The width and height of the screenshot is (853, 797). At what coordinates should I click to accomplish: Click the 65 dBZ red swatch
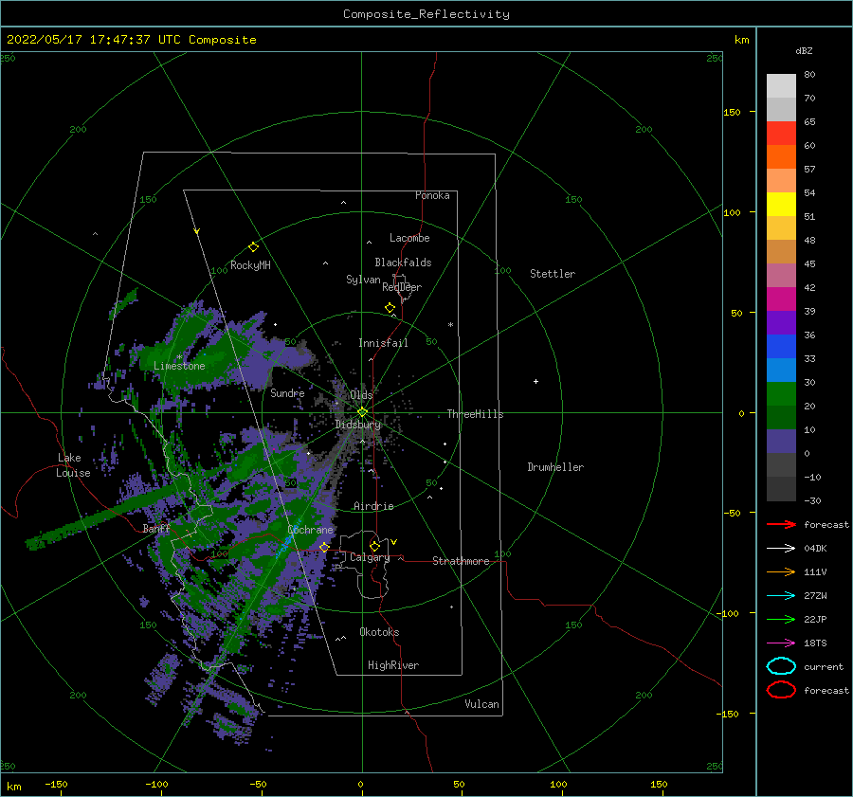point(781,134)
